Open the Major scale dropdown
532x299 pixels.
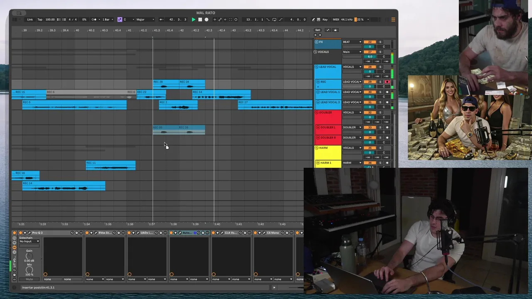pos(145,20)
